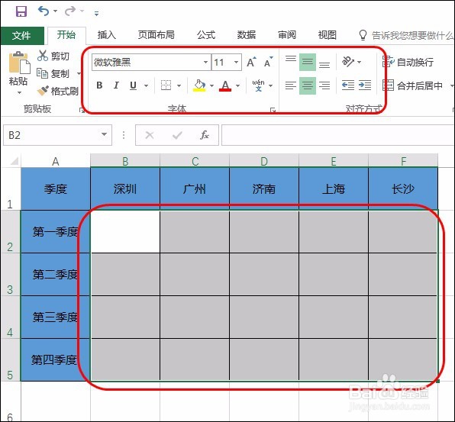Switch to the 公式 tab
The width and height of the screenshot is (455, 422).
click(206, 35)
